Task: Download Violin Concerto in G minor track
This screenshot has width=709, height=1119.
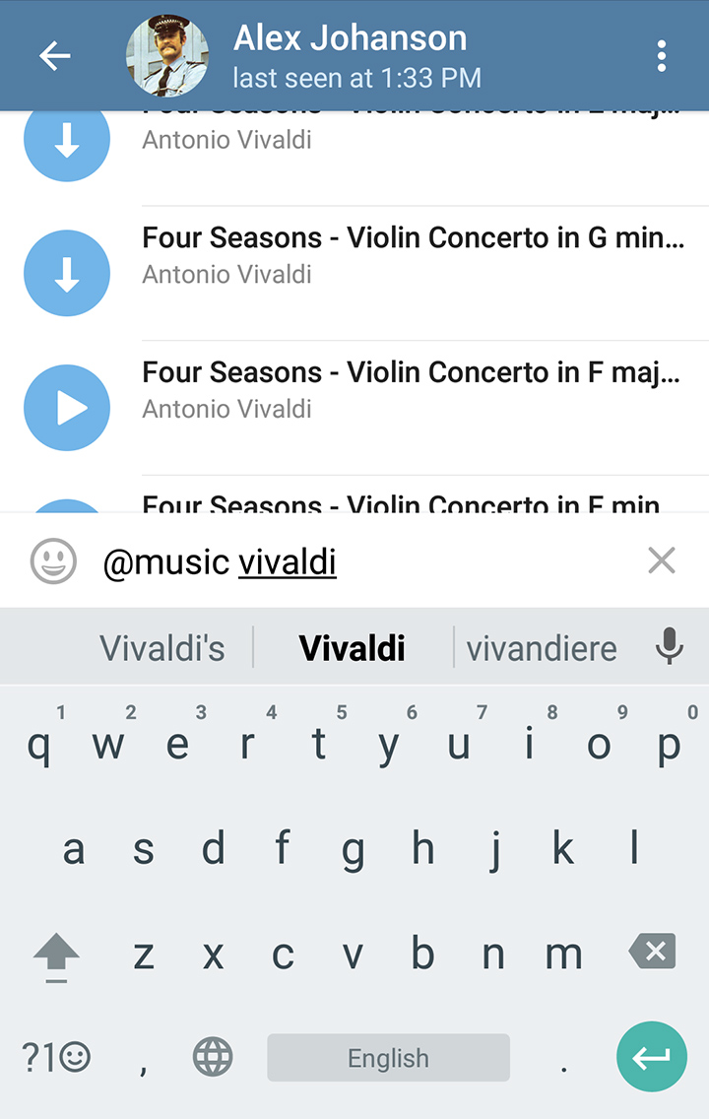Action: tap(66, 273)
